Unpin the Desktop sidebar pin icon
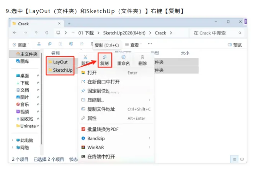The height and width of the screenshot is (173, 265). click(x=38, y=76)
